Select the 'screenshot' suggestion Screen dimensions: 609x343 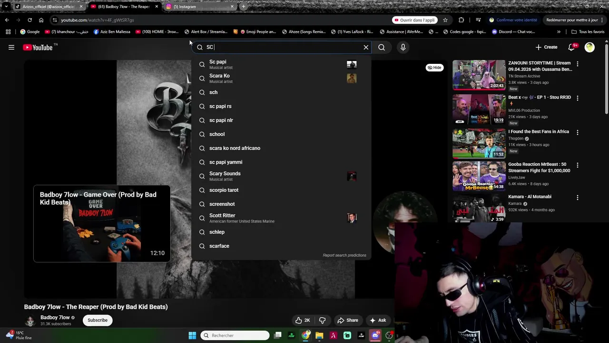281,204
